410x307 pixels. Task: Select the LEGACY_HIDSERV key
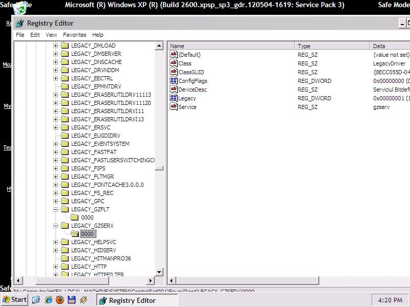93,250
